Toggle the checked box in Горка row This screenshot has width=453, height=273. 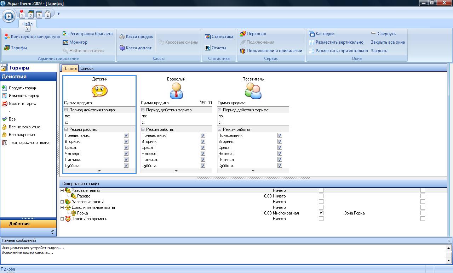coord(321,213)
